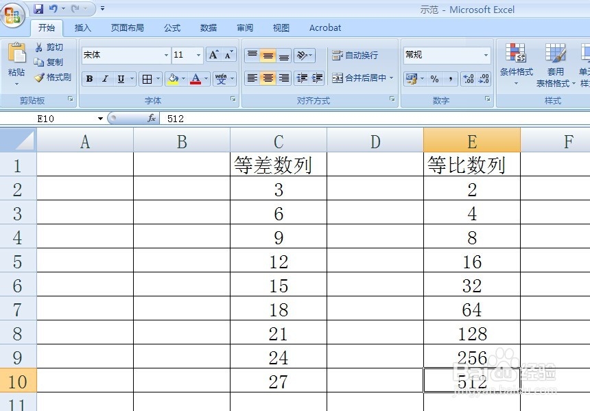Screen dimensions: 590x411
Task: Toggle bottom vertical alignment
Action: 284,56
